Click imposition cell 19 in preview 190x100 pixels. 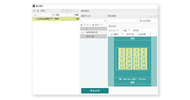137,68
